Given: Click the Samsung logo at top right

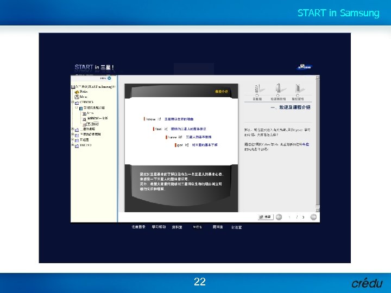Looking at the screenshot, I should pyautogui.click(x=304, y=67).
